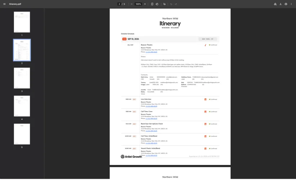
Task: Click the Detailed Schedule label
Action: coord(128,34)
